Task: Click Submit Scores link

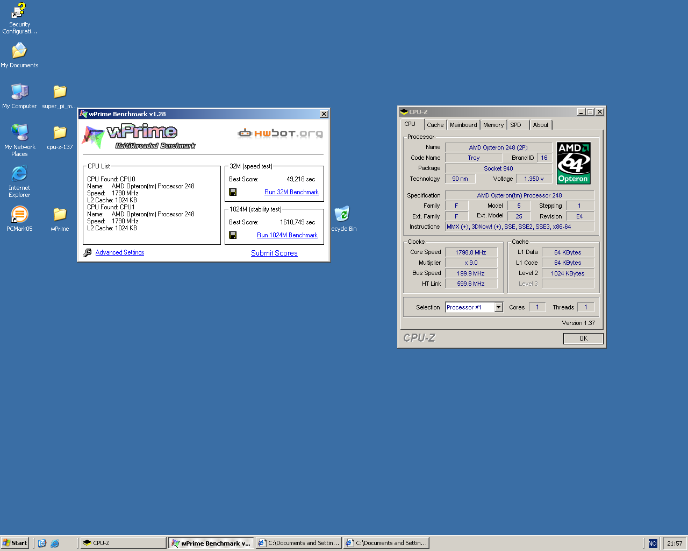Action: click(274, 253)
